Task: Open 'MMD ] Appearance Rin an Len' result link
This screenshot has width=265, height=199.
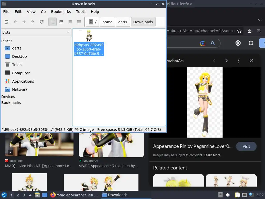Action: (109, 166)
